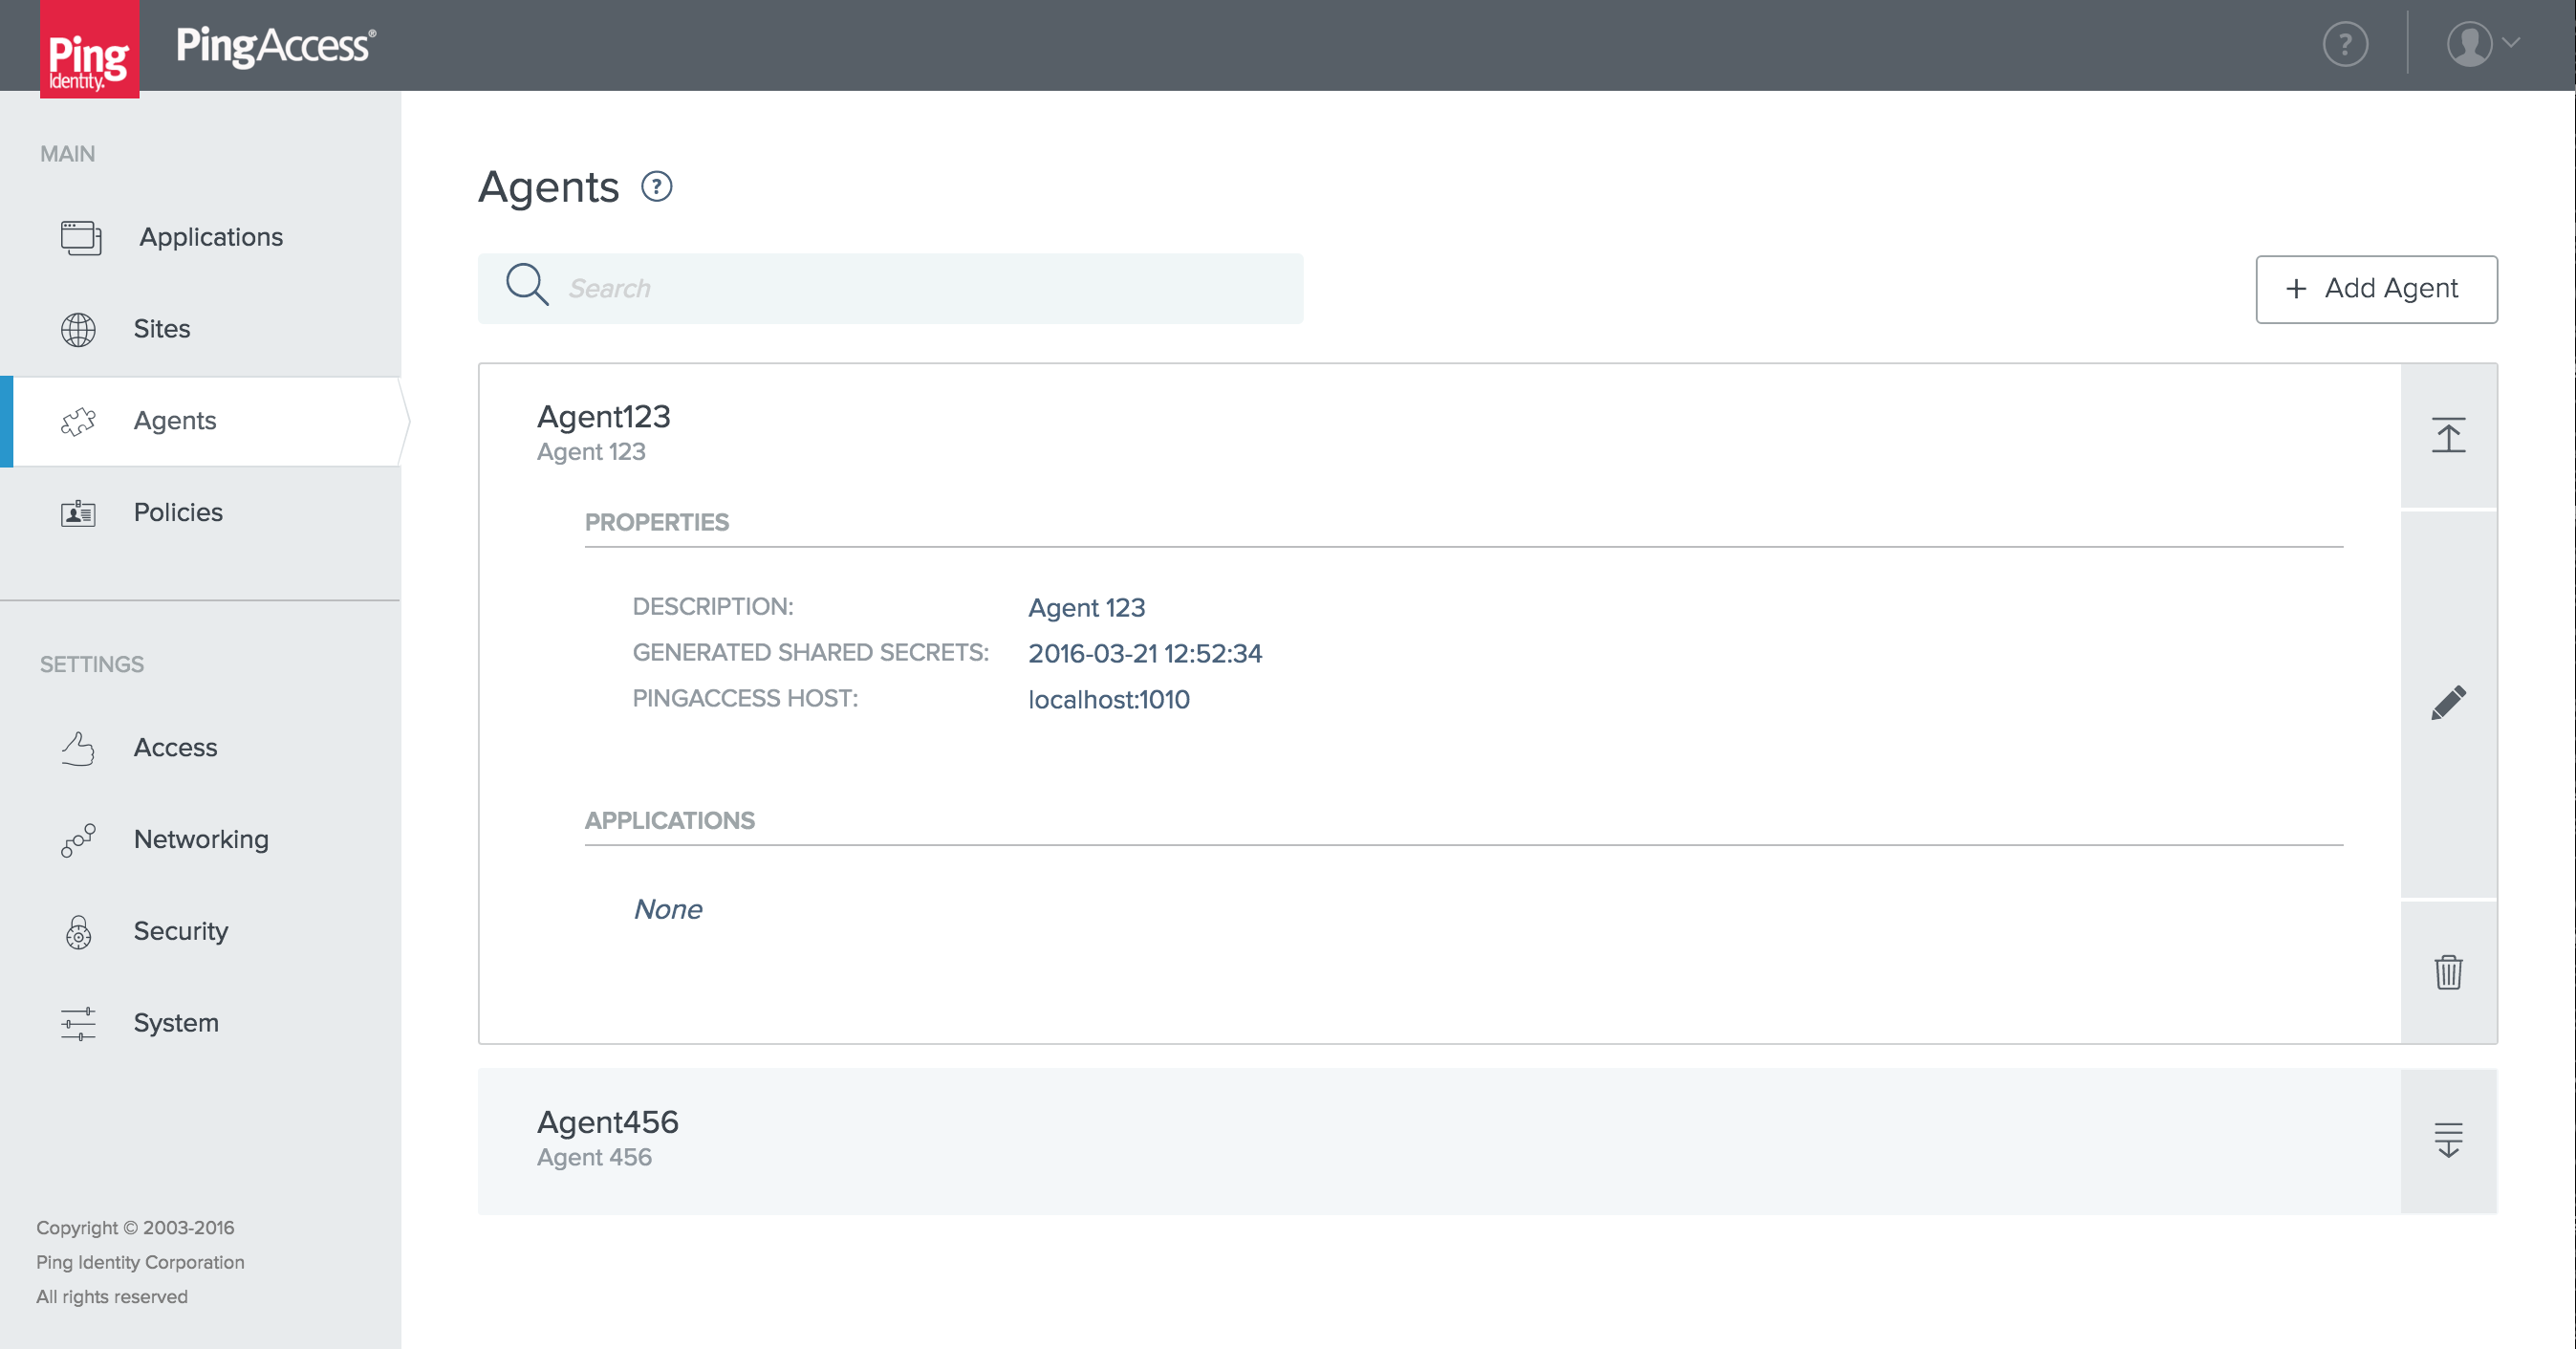Go to the Policies section

[x=178, y=512]
